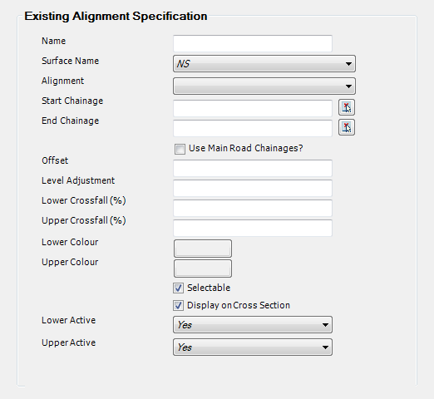Select the Level Adjustment field
Image resolution: width=434 pixels, height=399 pixels.
click(x=253, y=188)
